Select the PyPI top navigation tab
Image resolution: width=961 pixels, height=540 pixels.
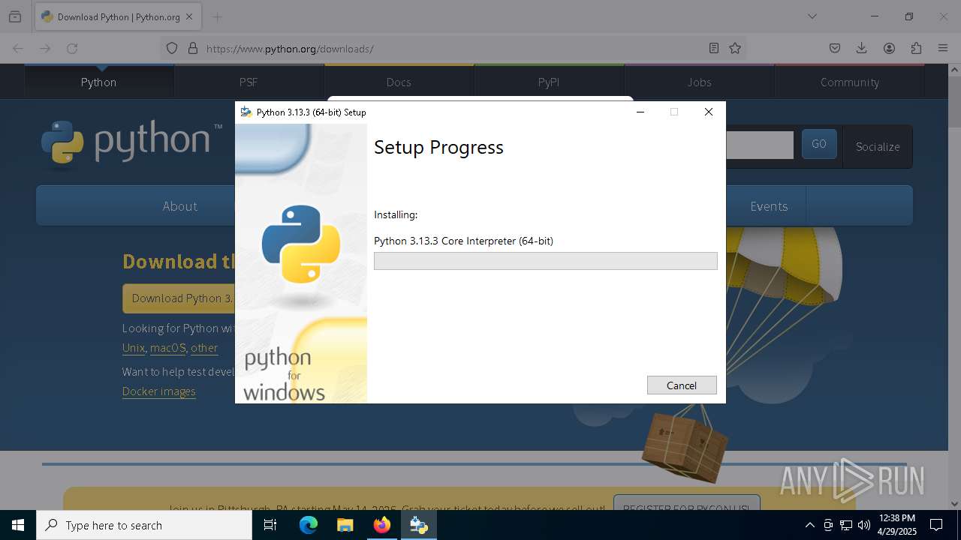(549, 82)
